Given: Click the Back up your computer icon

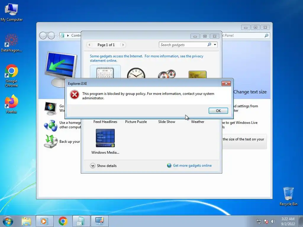Looking at the screenshot, I should [51, 142].
